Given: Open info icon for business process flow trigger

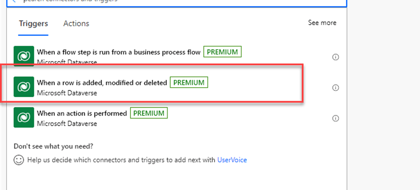Looking at the screenshot, I should [x=335, y=57].
